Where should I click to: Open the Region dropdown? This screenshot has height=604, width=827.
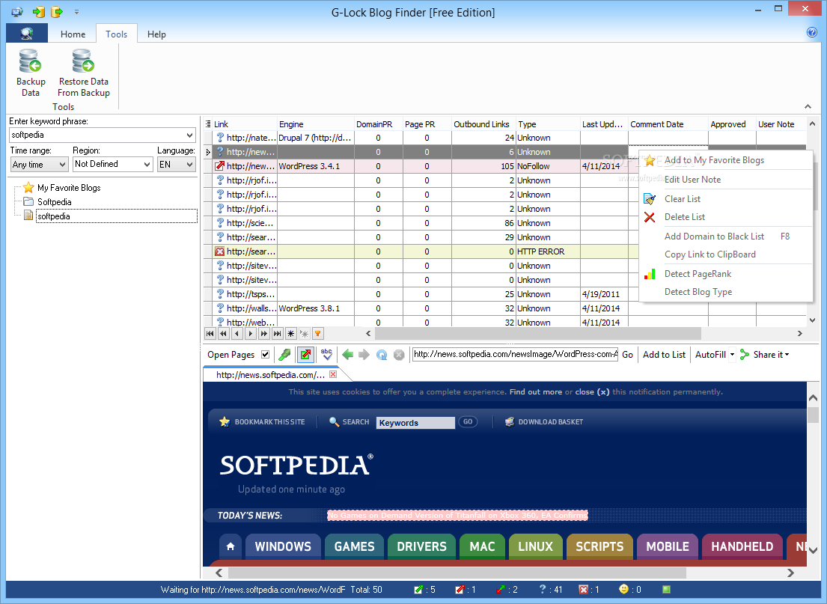point(147,165)
